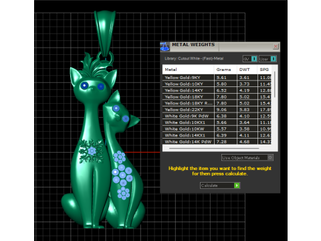This screenshot has height=241, width=321.
Task: Select the Yellow Gold:14KY row
Action: (217, 90)
